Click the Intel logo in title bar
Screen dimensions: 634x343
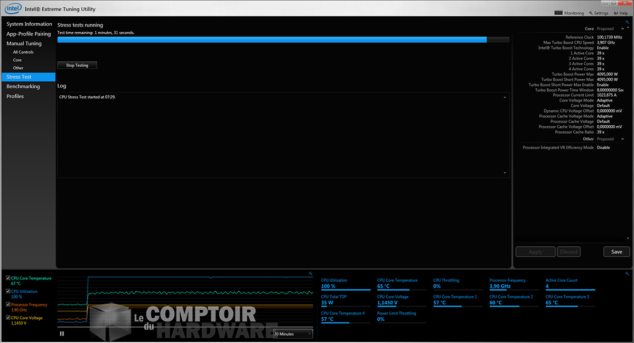click(12, 8)
